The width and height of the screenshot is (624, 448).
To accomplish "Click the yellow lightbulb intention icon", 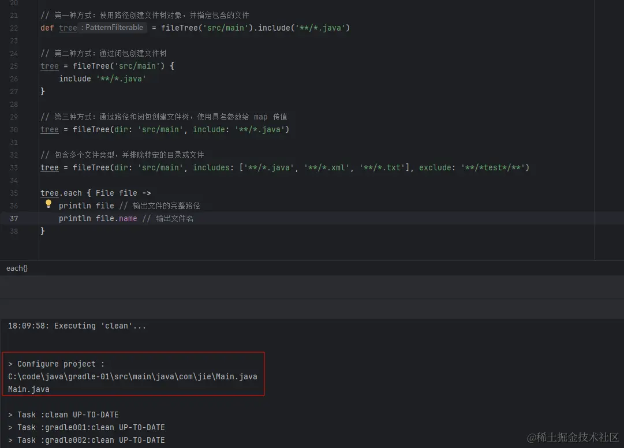I will 48,204.
